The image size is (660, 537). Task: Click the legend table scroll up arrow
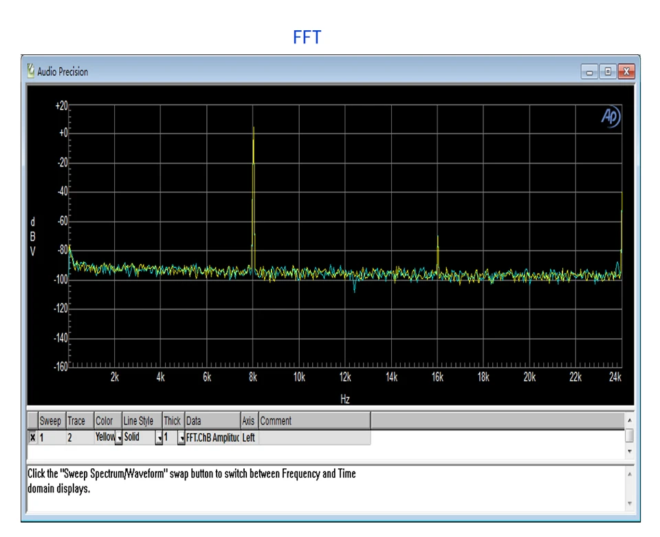pos(630,420)
